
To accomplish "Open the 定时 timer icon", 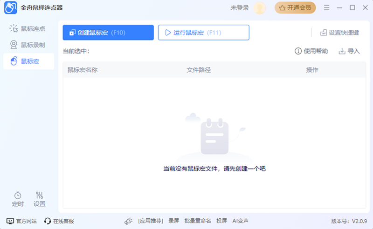I will [x=18, y=199].
